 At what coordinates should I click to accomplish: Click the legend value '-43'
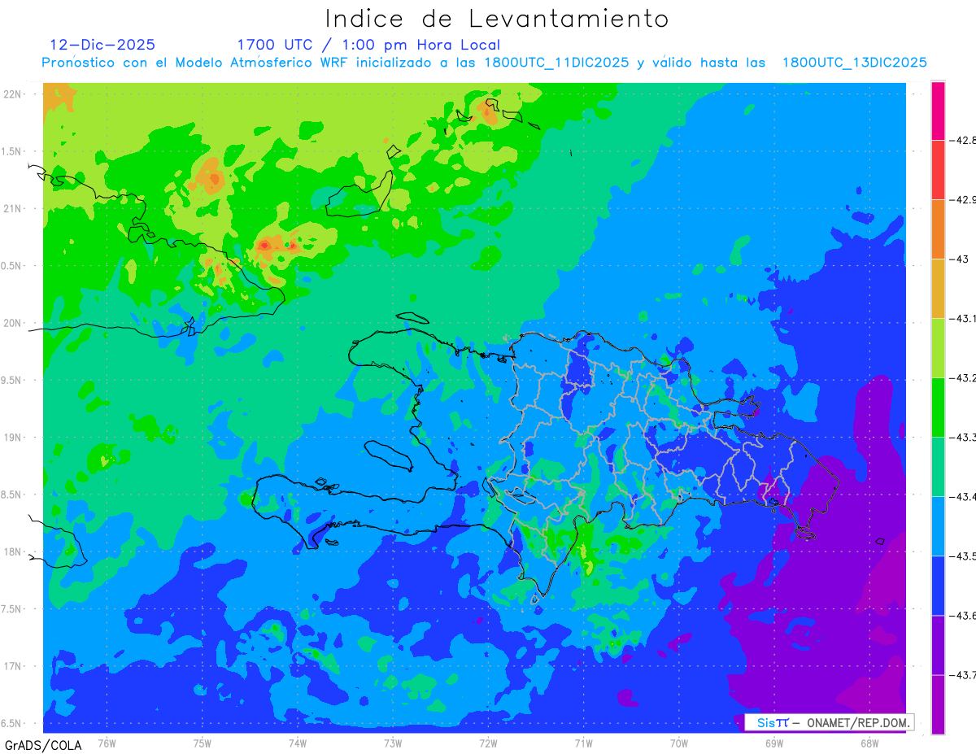959,259
